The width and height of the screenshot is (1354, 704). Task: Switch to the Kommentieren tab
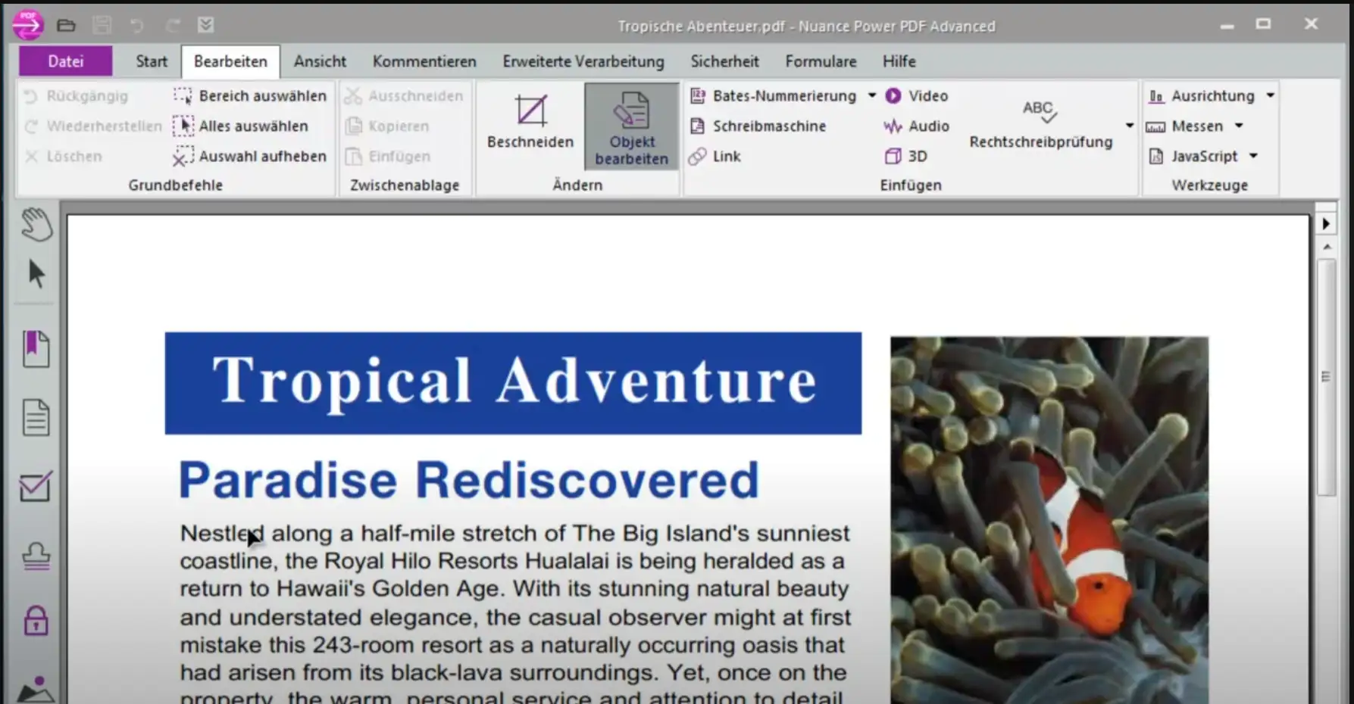424,61
